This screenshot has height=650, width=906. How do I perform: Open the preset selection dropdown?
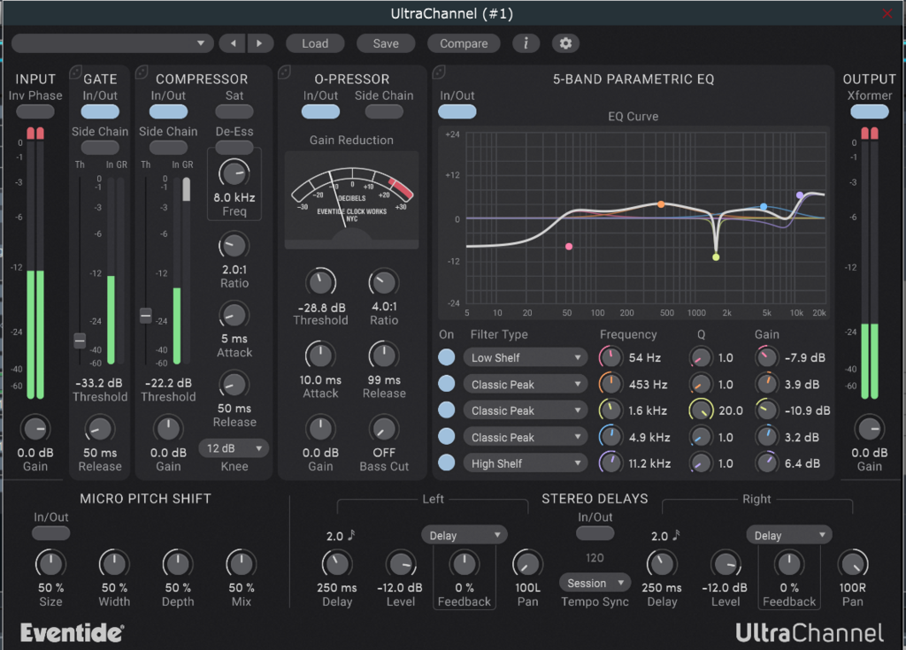pos(112,43)
